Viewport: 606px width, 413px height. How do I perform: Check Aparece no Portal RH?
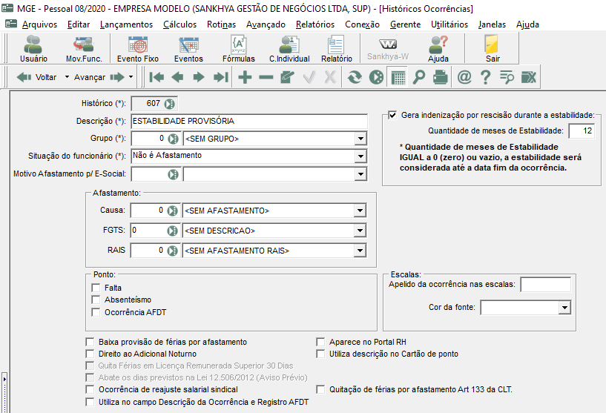(x=320, y=342)
